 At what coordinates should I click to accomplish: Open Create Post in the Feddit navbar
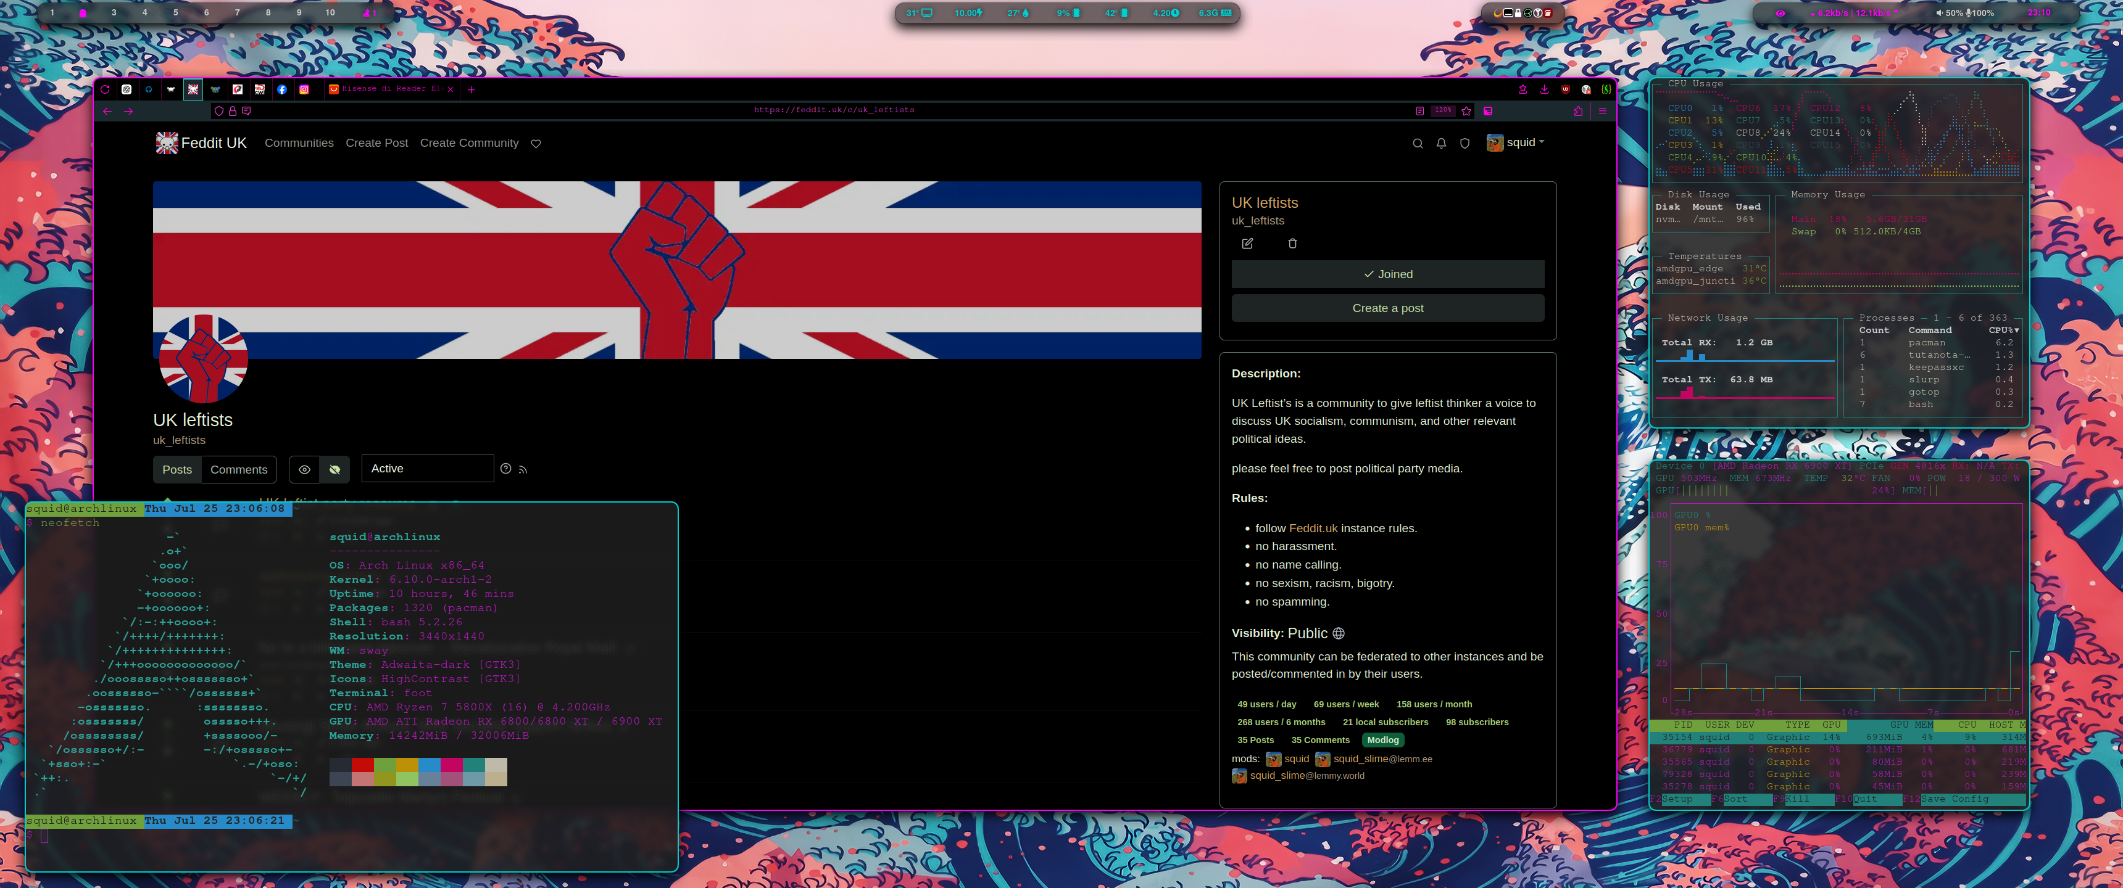click(376, 143)
